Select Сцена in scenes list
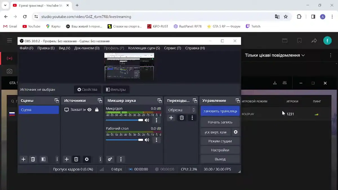This screenshot has width=338, height=190. pyautogui.click(x=39, y=110)
